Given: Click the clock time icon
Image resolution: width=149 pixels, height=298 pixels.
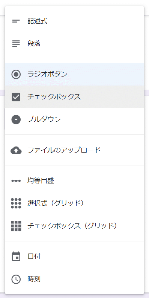Looking at the screenshot, I should pyautogui.click(x=16, y=279).
